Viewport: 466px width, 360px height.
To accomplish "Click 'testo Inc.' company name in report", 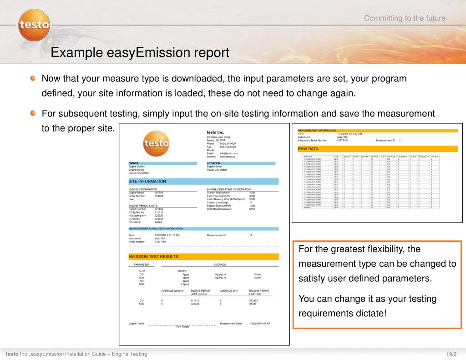I will (215, 132).
